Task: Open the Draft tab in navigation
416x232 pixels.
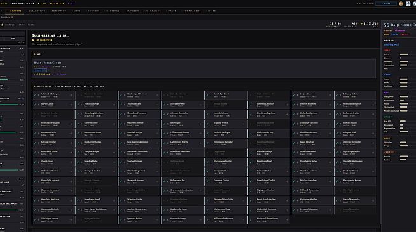Action: coord(172,11)
